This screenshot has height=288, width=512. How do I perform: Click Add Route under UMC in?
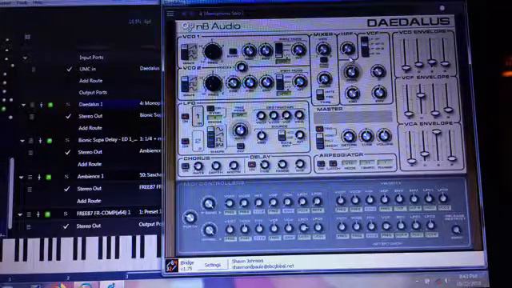point(90,81)
